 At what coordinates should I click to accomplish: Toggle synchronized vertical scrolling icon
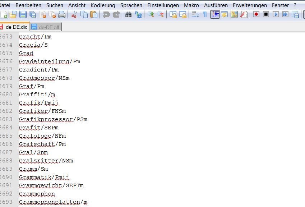(x=173, y=15)
